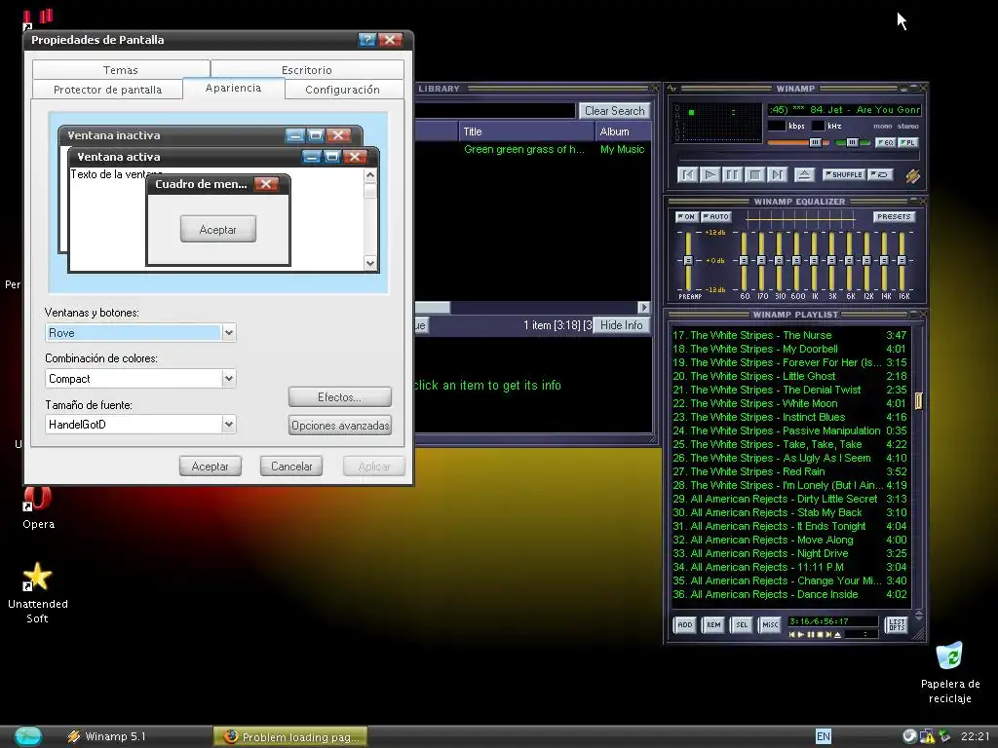
Task: Click mini play button in playlist footer
Action: (x=801, y=635)
